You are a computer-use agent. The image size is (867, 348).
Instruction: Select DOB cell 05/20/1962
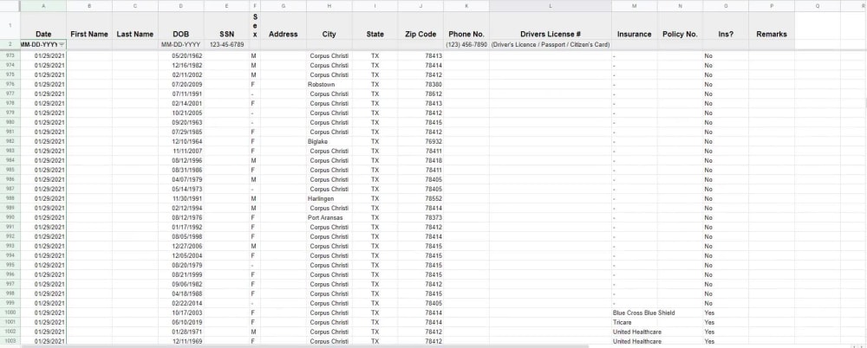point(181,55)
